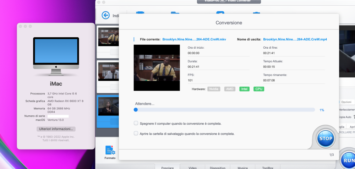Click the Nvidia hardware badge

click(214, 89)
